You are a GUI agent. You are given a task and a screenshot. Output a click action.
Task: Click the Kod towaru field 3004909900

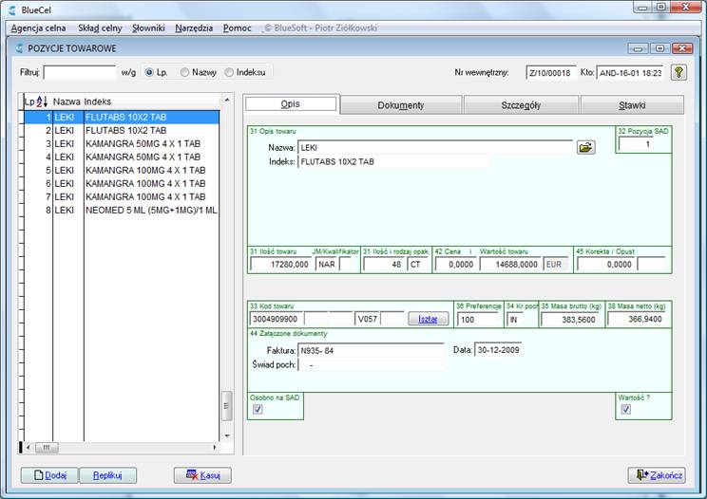276,319
